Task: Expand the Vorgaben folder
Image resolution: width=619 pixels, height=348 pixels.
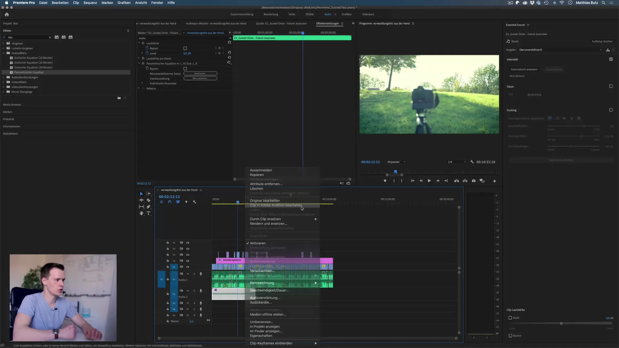Action: pyautogui.click(x=4, y=43)
